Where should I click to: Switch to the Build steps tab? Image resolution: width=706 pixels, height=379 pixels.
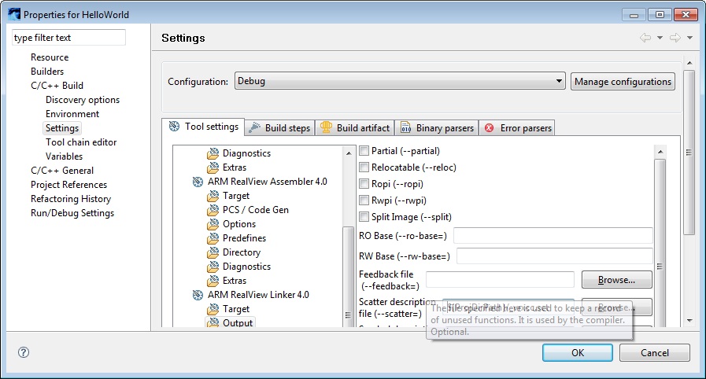280,127
